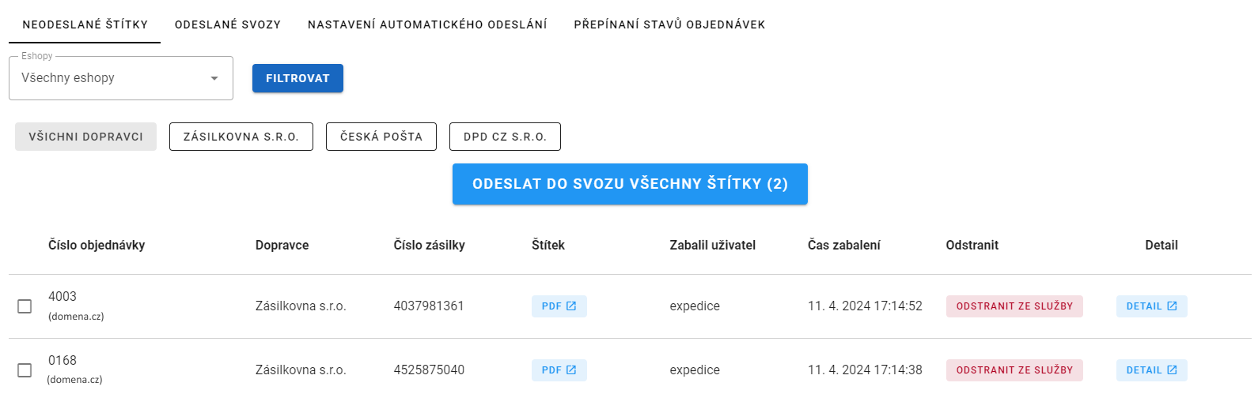Image resolution: width=1258 pixels, height=394 pixels.
Task: Open detail of order 4003
Action: tap(1151, 306)
